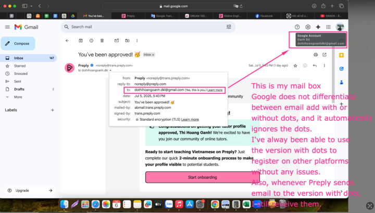
Task: Show search options filter icon
Action: (x=229, y=27)
